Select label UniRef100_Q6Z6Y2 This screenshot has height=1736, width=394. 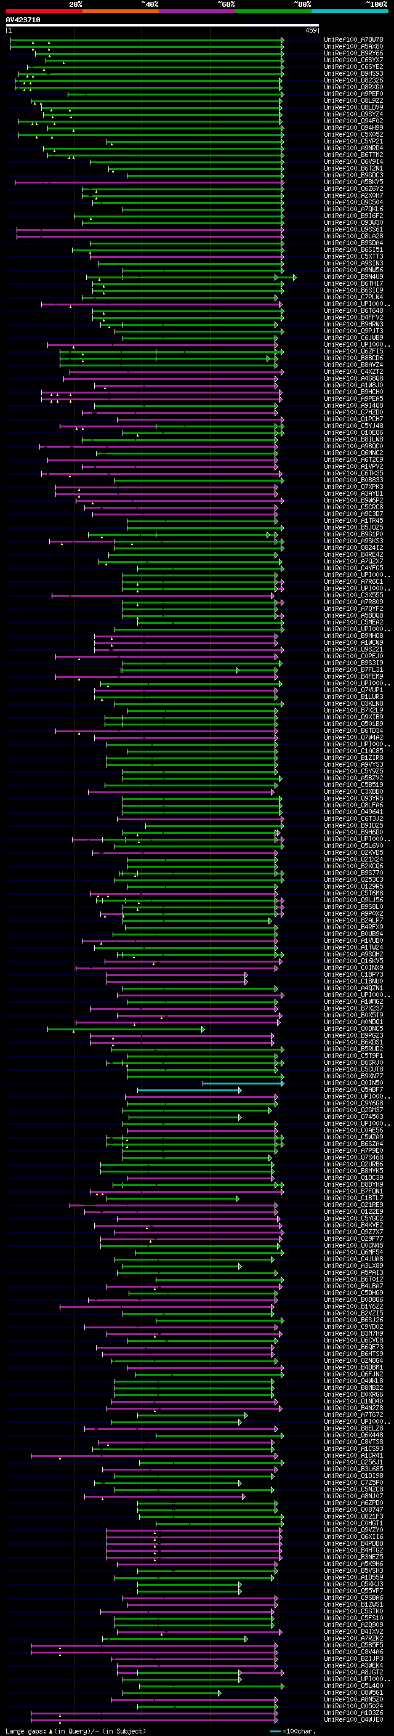(353, 188)
